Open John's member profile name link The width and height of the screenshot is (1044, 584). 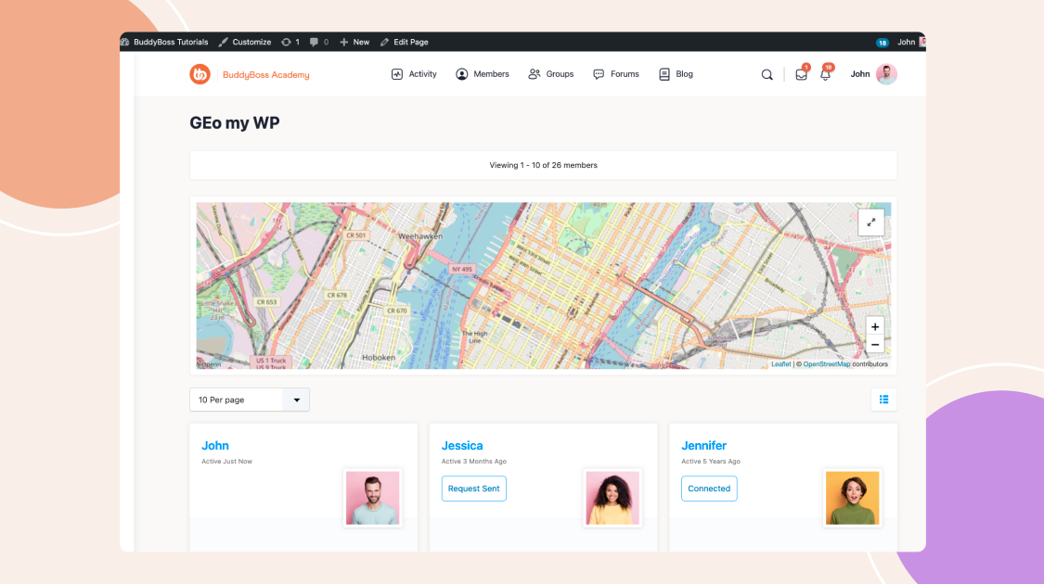[x=215, y=446]
